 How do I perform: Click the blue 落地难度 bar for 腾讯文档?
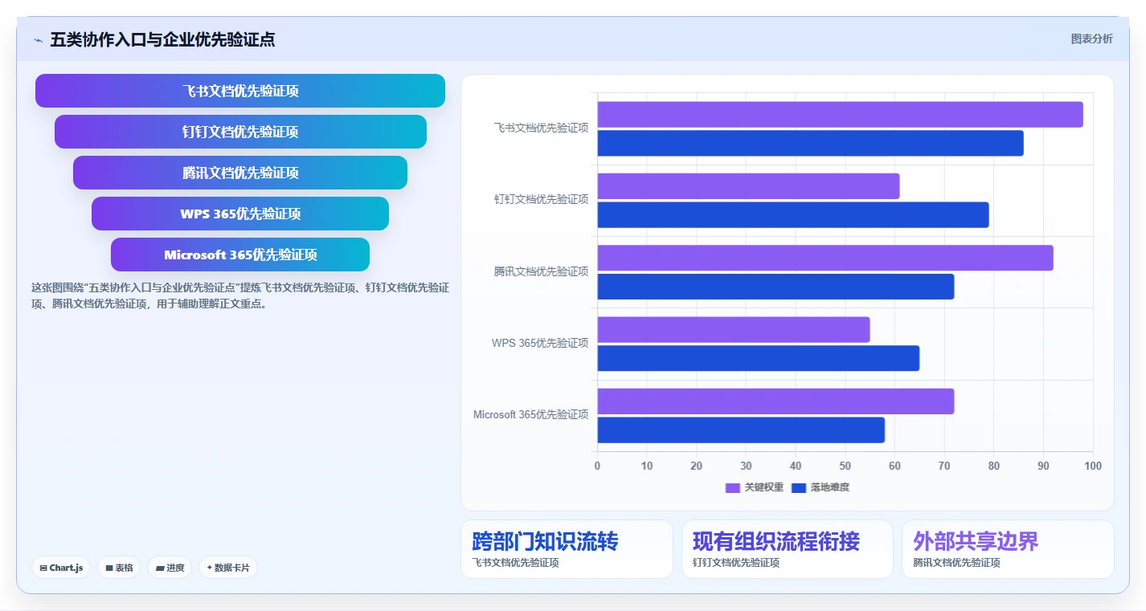pyautogui.click(x=776, y=287)
